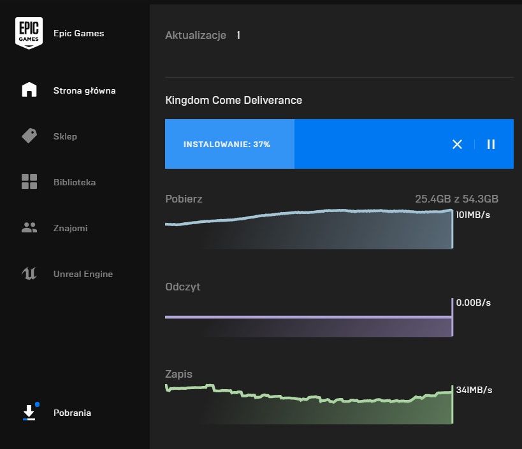Pause the Kingdom Come Deliverance download
Viewport: 522px width, 449px height.
click(x=491, y=144)
